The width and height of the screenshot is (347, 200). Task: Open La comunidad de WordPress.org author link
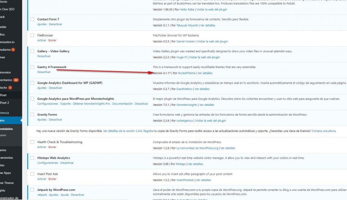click(197, 148)
